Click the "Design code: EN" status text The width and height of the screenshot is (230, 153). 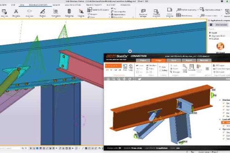pos(114,148)
